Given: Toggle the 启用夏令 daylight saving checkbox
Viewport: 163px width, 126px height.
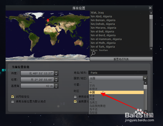Looking at the screenshot, I should click(x=75, y=101).
